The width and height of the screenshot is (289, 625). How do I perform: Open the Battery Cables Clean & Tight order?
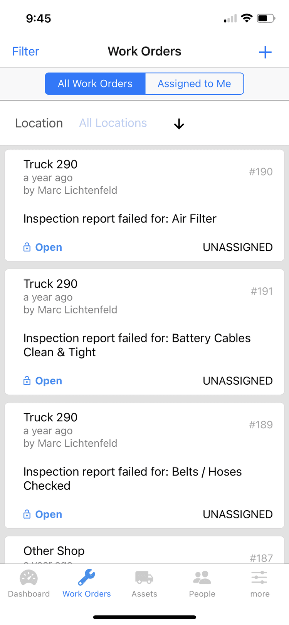[x=144, y=332]
